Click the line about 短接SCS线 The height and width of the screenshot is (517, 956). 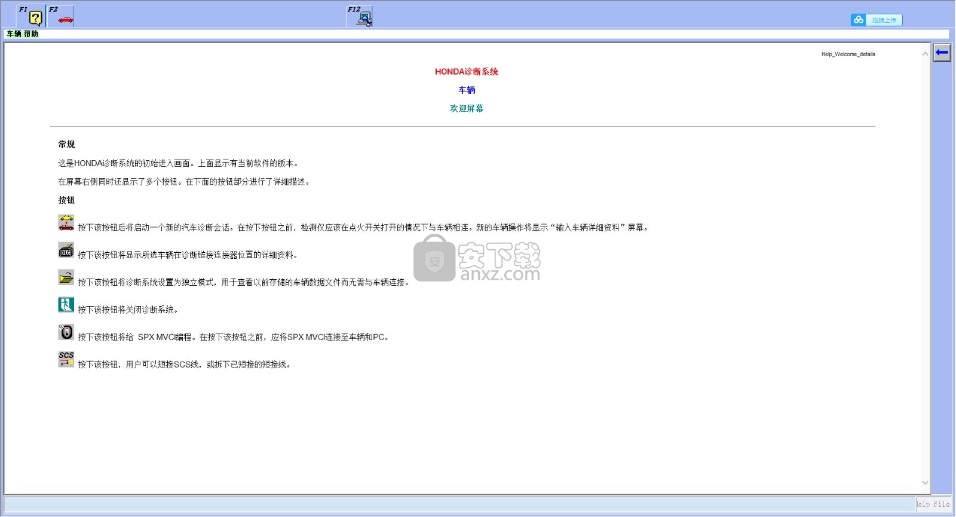pyautogui.click(x=184, y=365)
